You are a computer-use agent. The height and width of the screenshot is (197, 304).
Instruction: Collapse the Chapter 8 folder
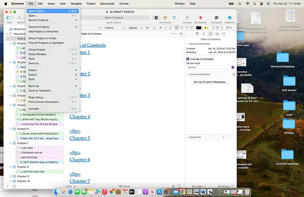pyautogui.click(x=11, y=167)
